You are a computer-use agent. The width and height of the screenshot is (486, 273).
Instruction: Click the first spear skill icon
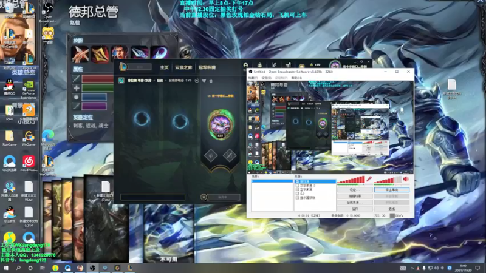(80, 54)
